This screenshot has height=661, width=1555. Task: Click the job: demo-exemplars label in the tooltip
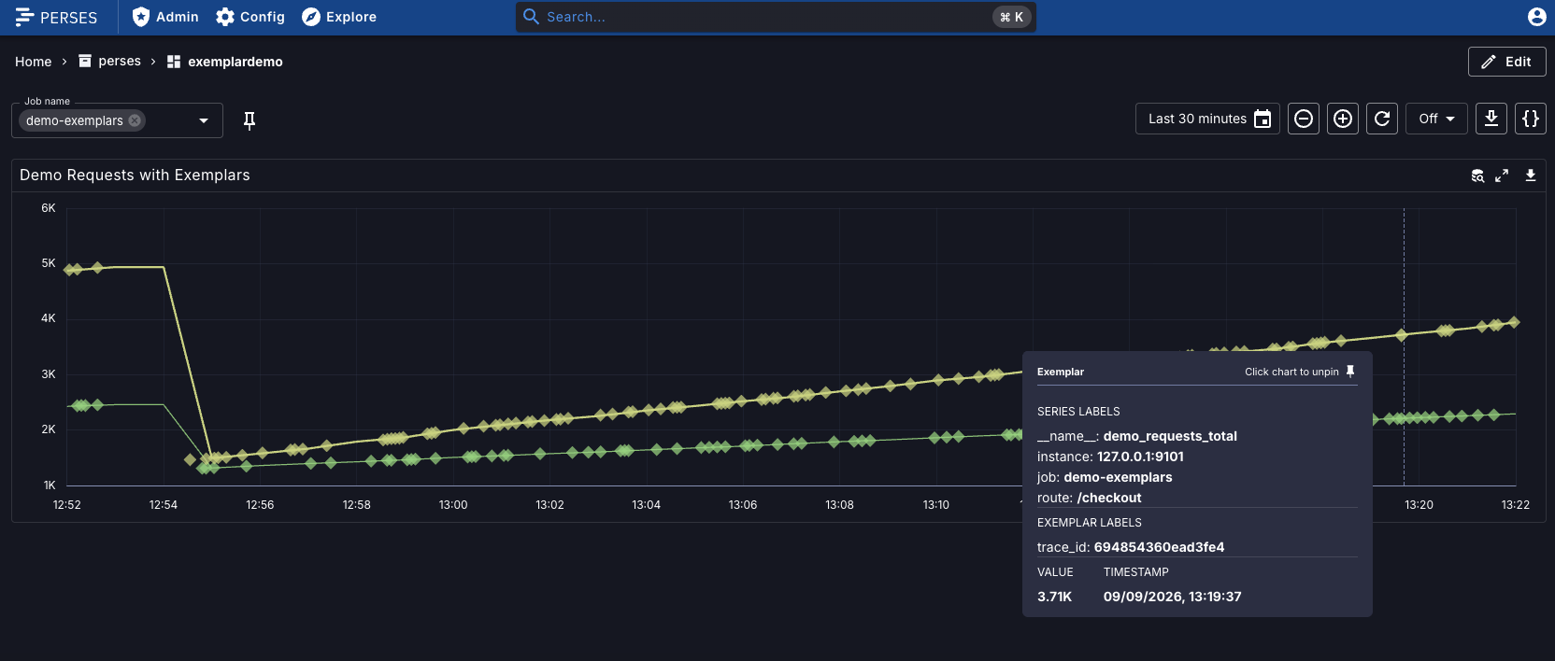(1105, 477)
